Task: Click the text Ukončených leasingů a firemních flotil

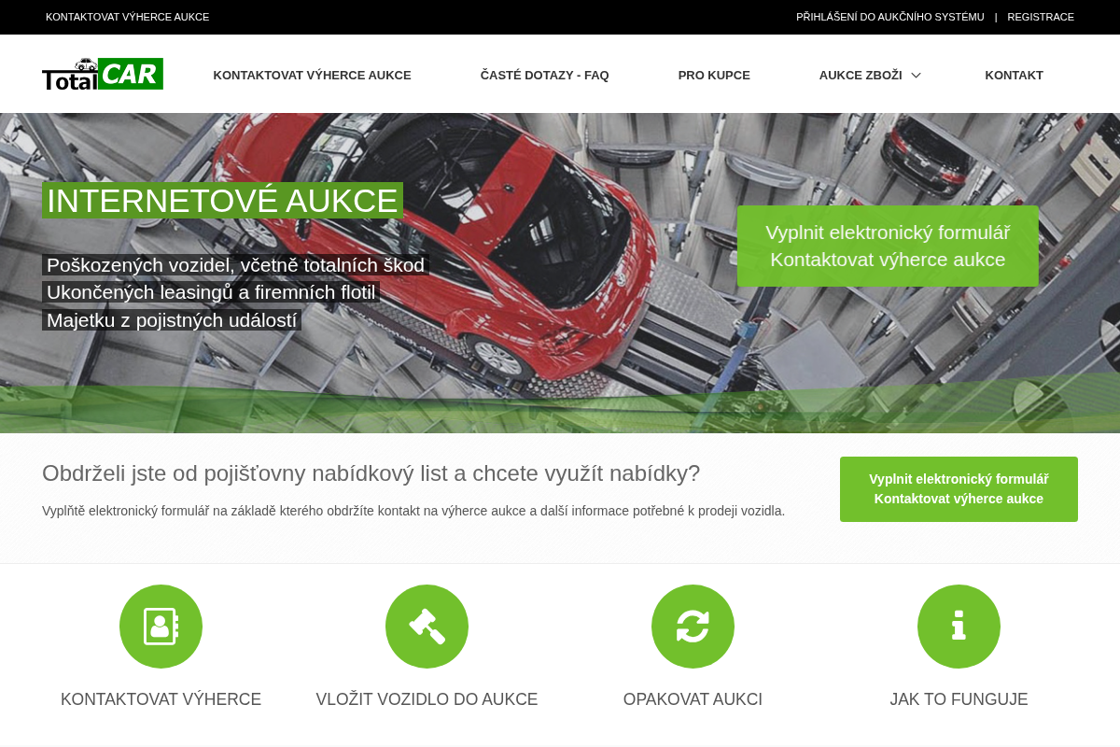Action: click(x=211, y=292)
